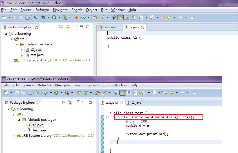Screen dimensions: 238x153
Task: Click the Back arrow in the bottom Eclipse toolbar
Action: pyautogui.click(x=172, y=93)
